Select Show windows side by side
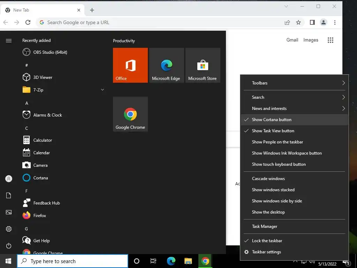Screen dimensions: 357x268 [x=294, y=201]
